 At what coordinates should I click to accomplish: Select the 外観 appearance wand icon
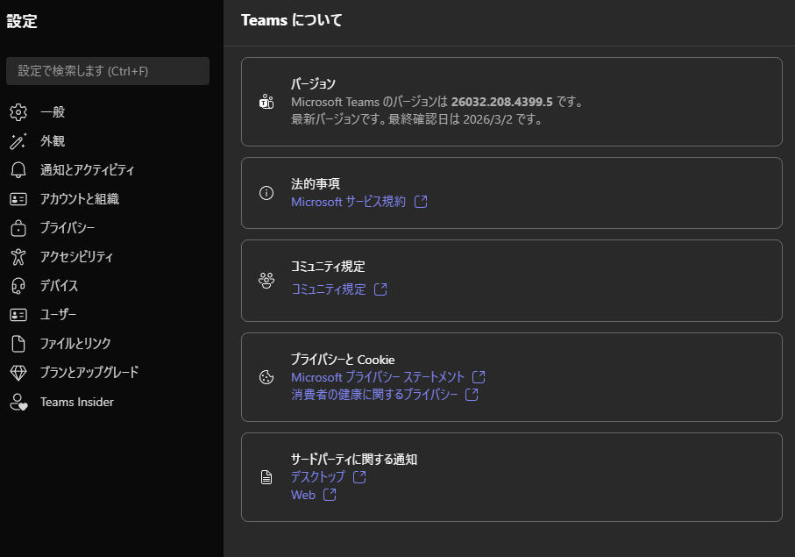(18, 140)
